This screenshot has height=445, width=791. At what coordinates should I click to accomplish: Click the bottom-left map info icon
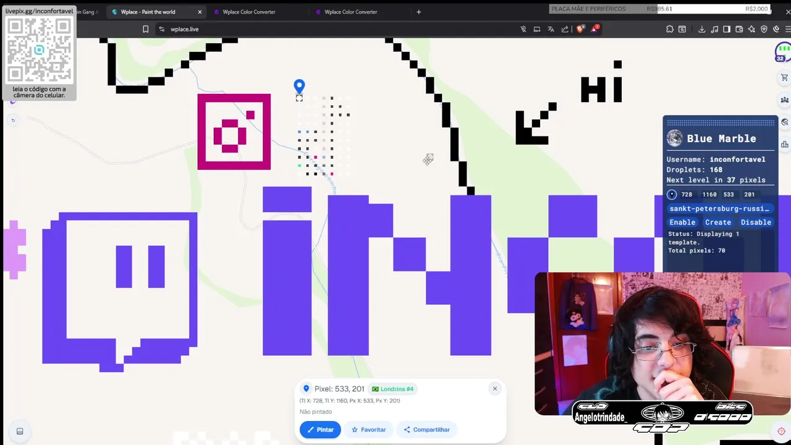tap(20, 431)
